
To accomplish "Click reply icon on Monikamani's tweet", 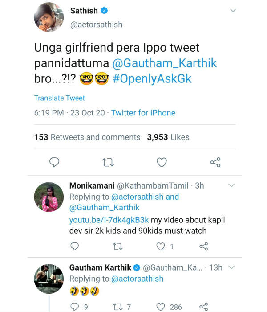I will 75,246.
